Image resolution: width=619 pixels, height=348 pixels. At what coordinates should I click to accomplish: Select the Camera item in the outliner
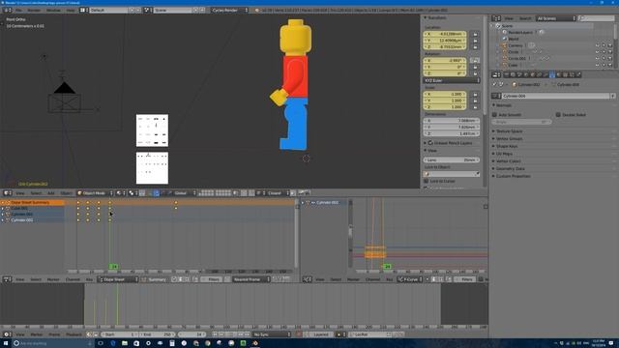(x=516, y=45)
